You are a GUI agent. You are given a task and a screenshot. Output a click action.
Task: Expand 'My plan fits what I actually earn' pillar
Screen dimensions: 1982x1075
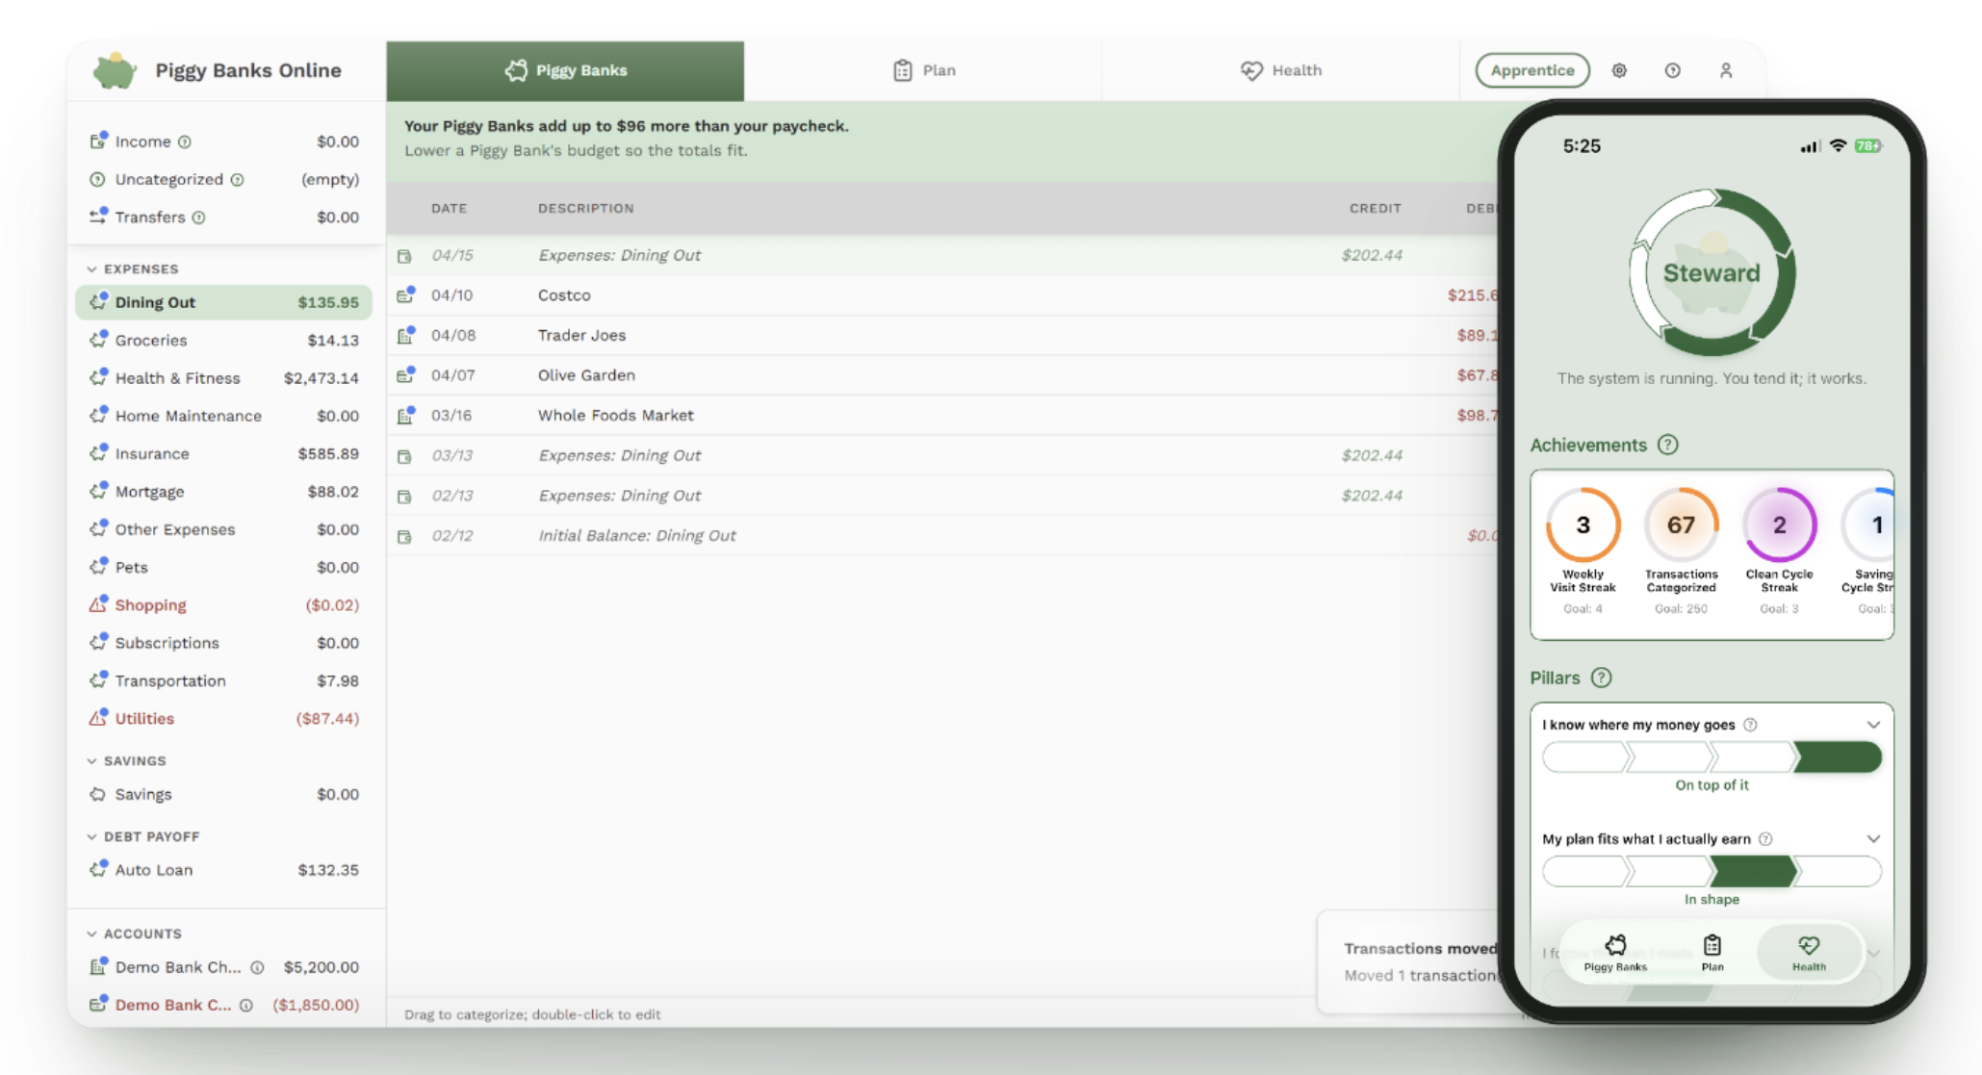1873,839
